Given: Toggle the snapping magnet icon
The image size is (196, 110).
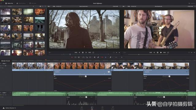Looking at the screenshot, I should click(x=95, y=57).
